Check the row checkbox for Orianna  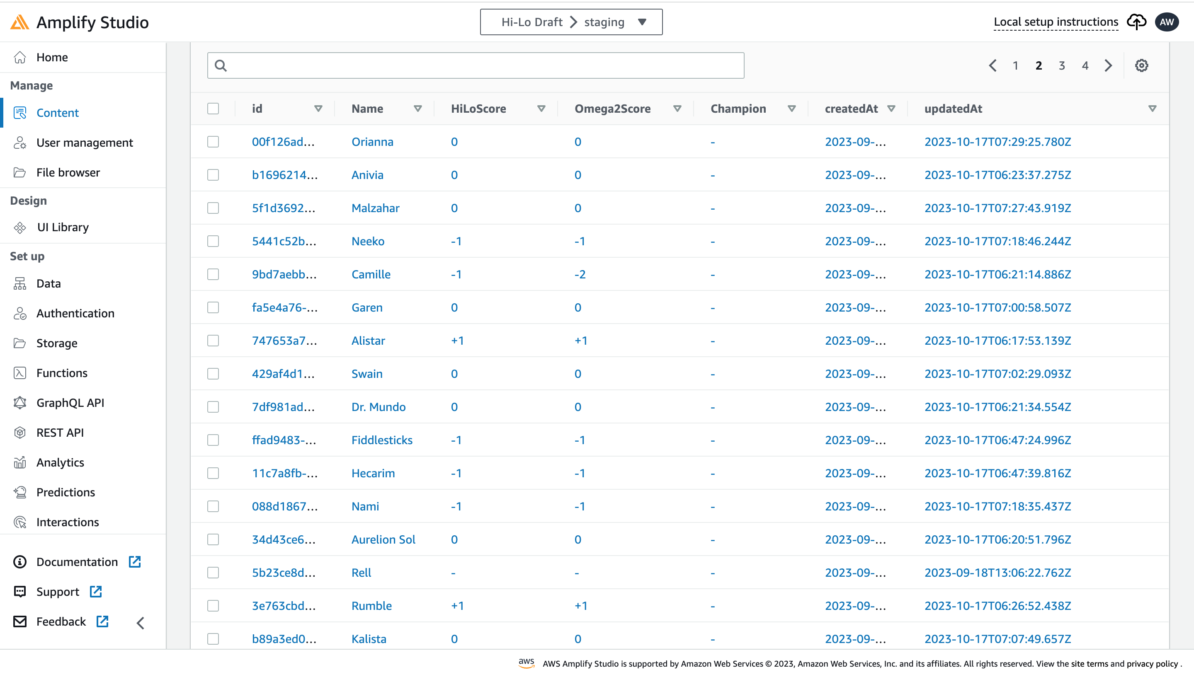tap(213, 142)
